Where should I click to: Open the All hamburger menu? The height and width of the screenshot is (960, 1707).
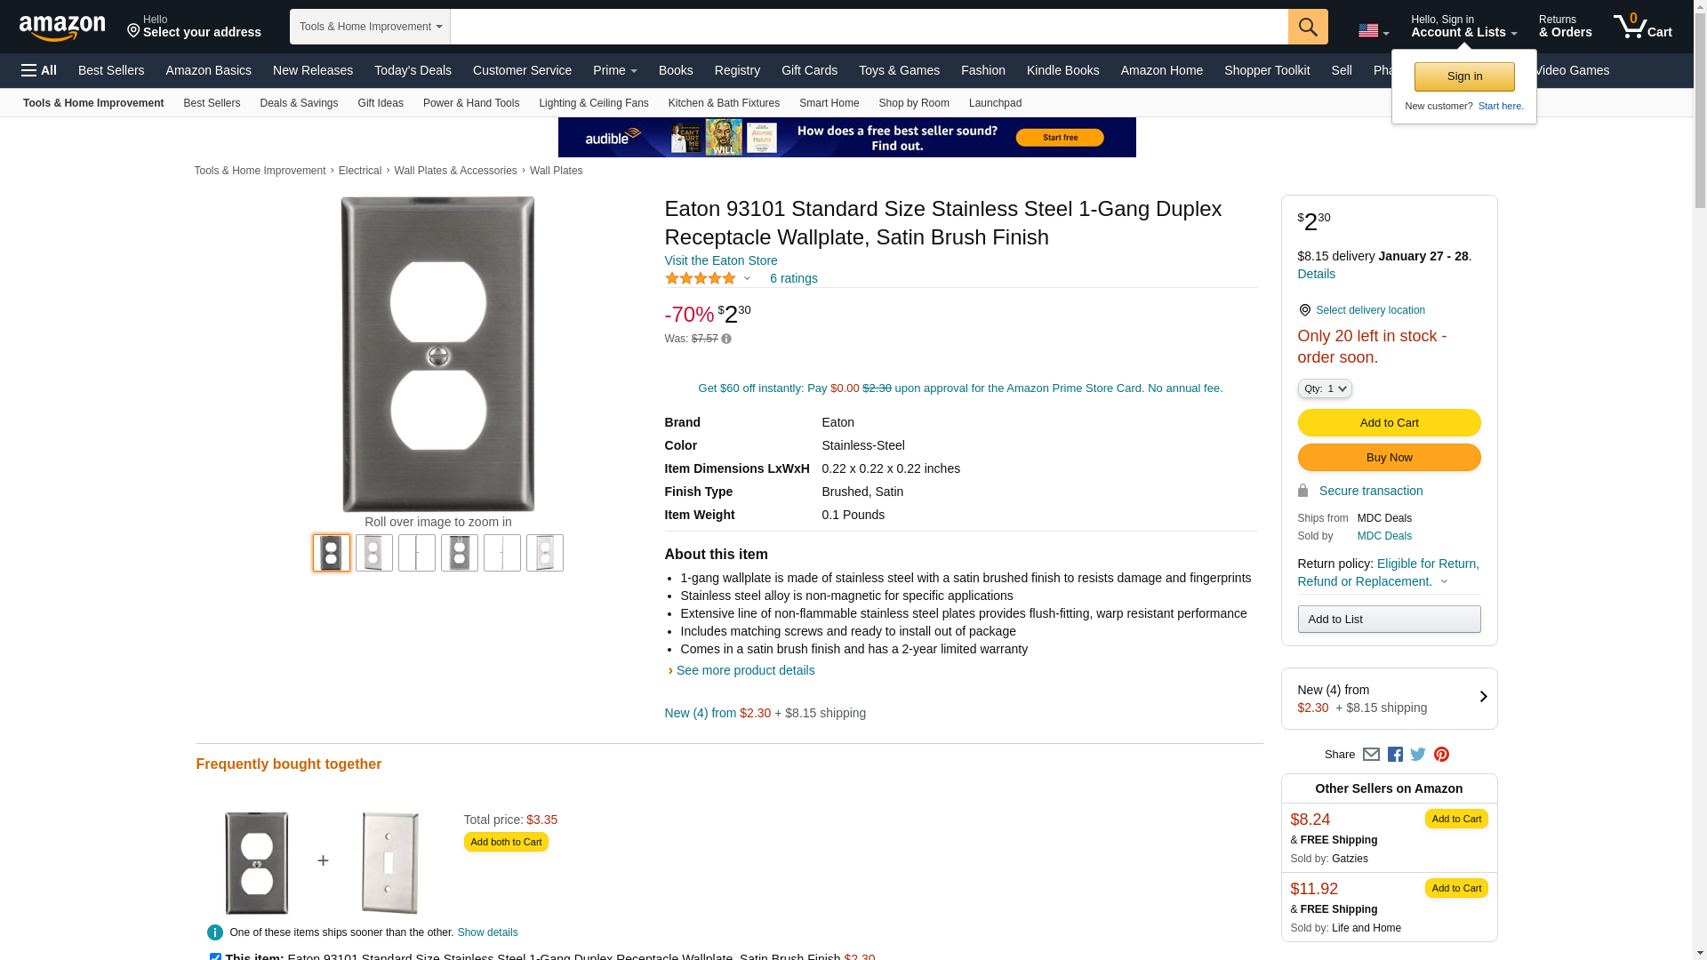click(x=39, y=70)
